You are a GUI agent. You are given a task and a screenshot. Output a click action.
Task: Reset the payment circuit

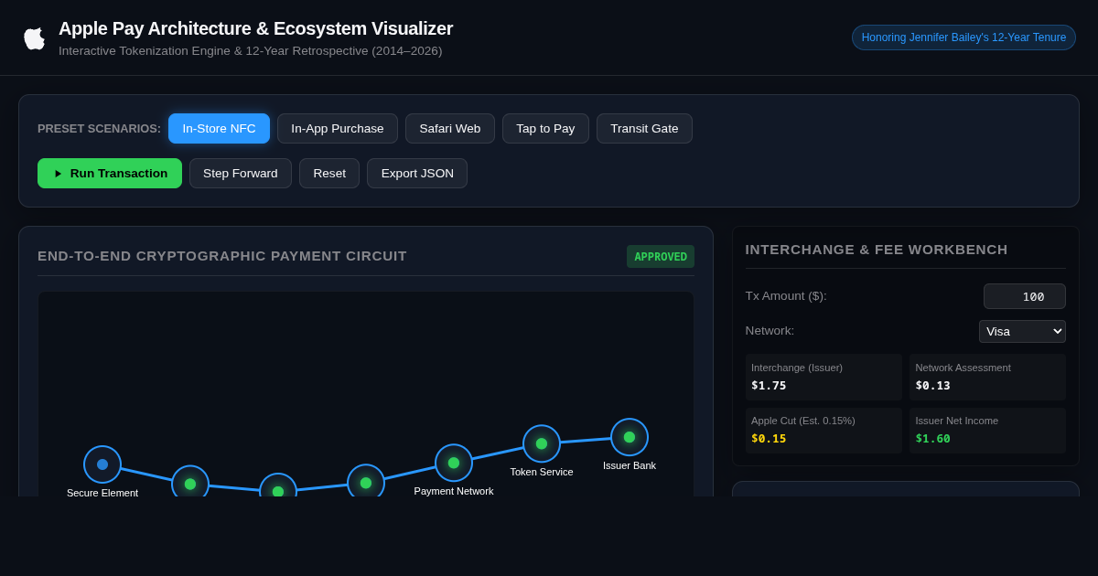pyautogui.click(x=329, y=173)
